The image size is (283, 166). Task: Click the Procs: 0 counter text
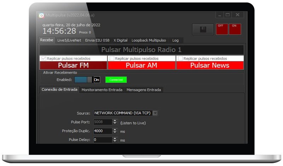(85, 32)
